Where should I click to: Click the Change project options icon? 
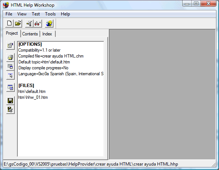[x=10, y=45]
